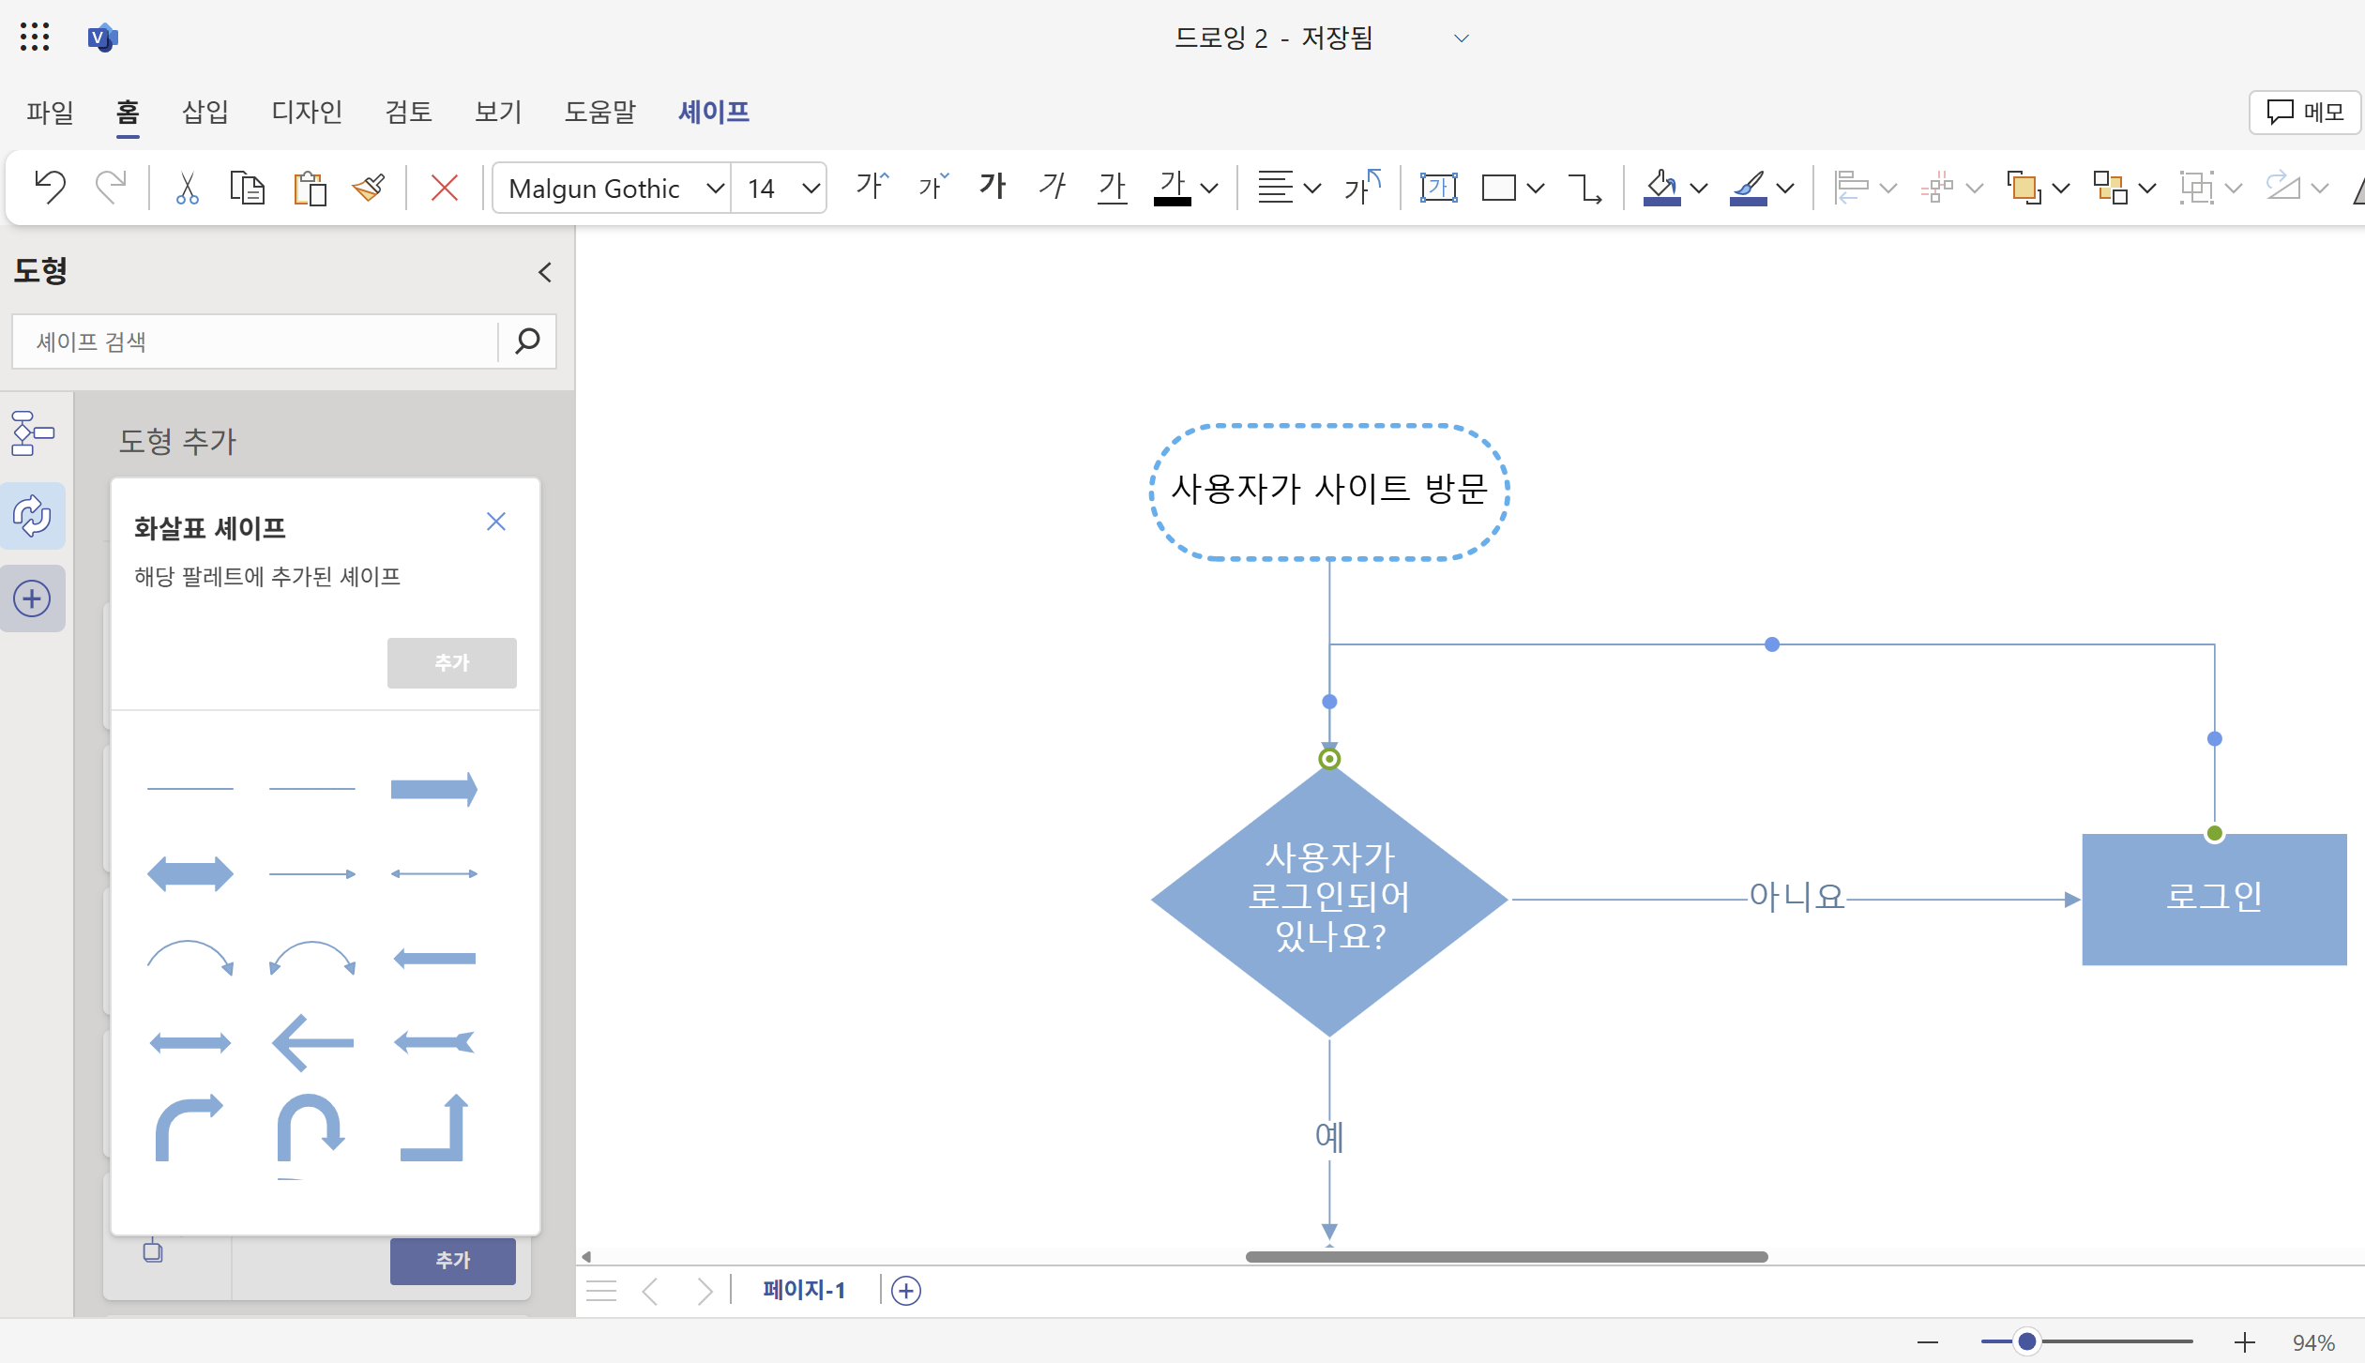Click the change shape icon
The height and width of the screenshot is (1363, 2365).
[2110, 187]
